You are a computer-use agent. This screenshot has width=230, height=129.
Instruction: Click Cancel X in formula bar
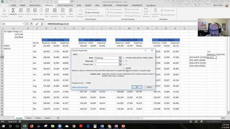click(x=32, y=24)
